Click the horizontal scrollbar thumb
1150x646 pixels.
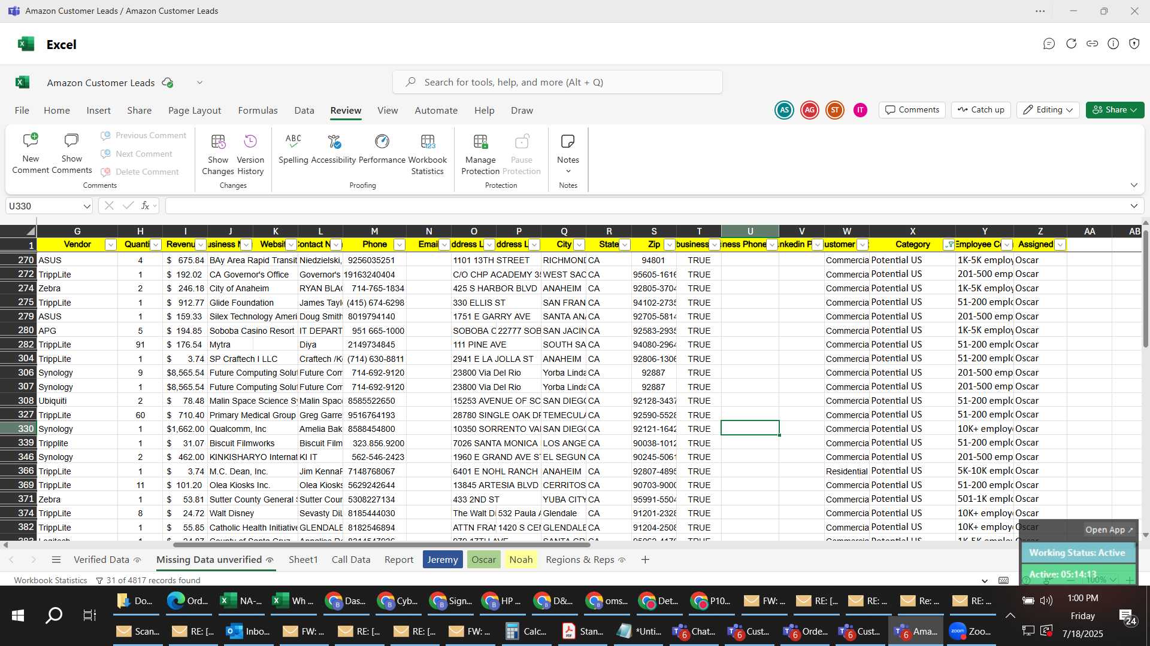[382, 545]
